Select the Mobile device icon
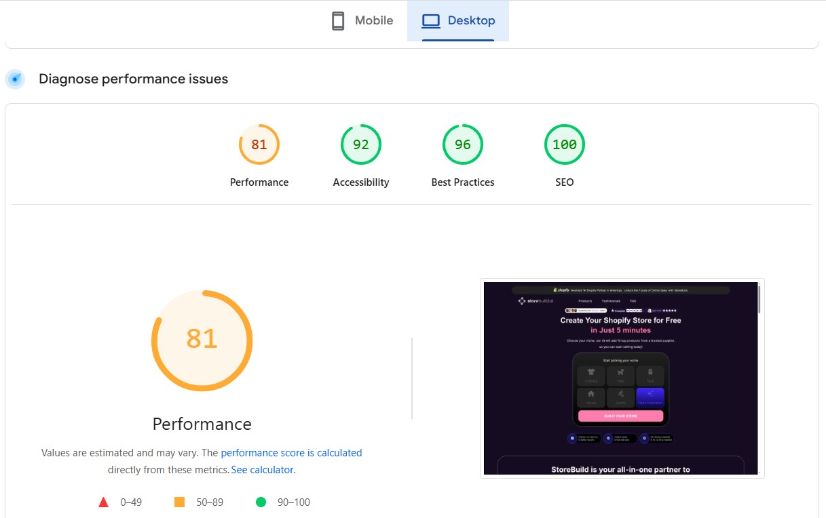Screen dimensions: 826x518 (337, 20)
